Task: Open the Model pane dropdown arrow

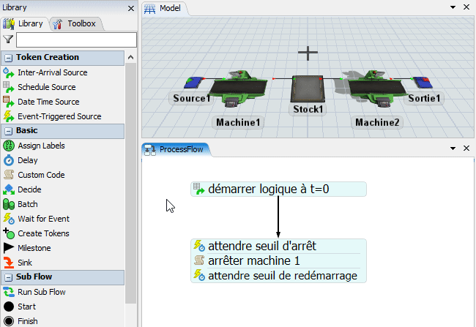Action: 454,9
